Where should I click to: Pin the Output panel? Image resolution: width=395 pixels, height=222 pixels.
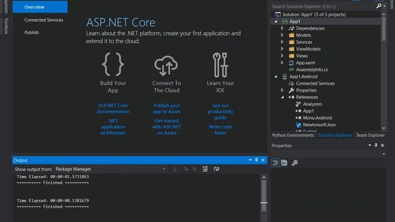pos(257,160)
